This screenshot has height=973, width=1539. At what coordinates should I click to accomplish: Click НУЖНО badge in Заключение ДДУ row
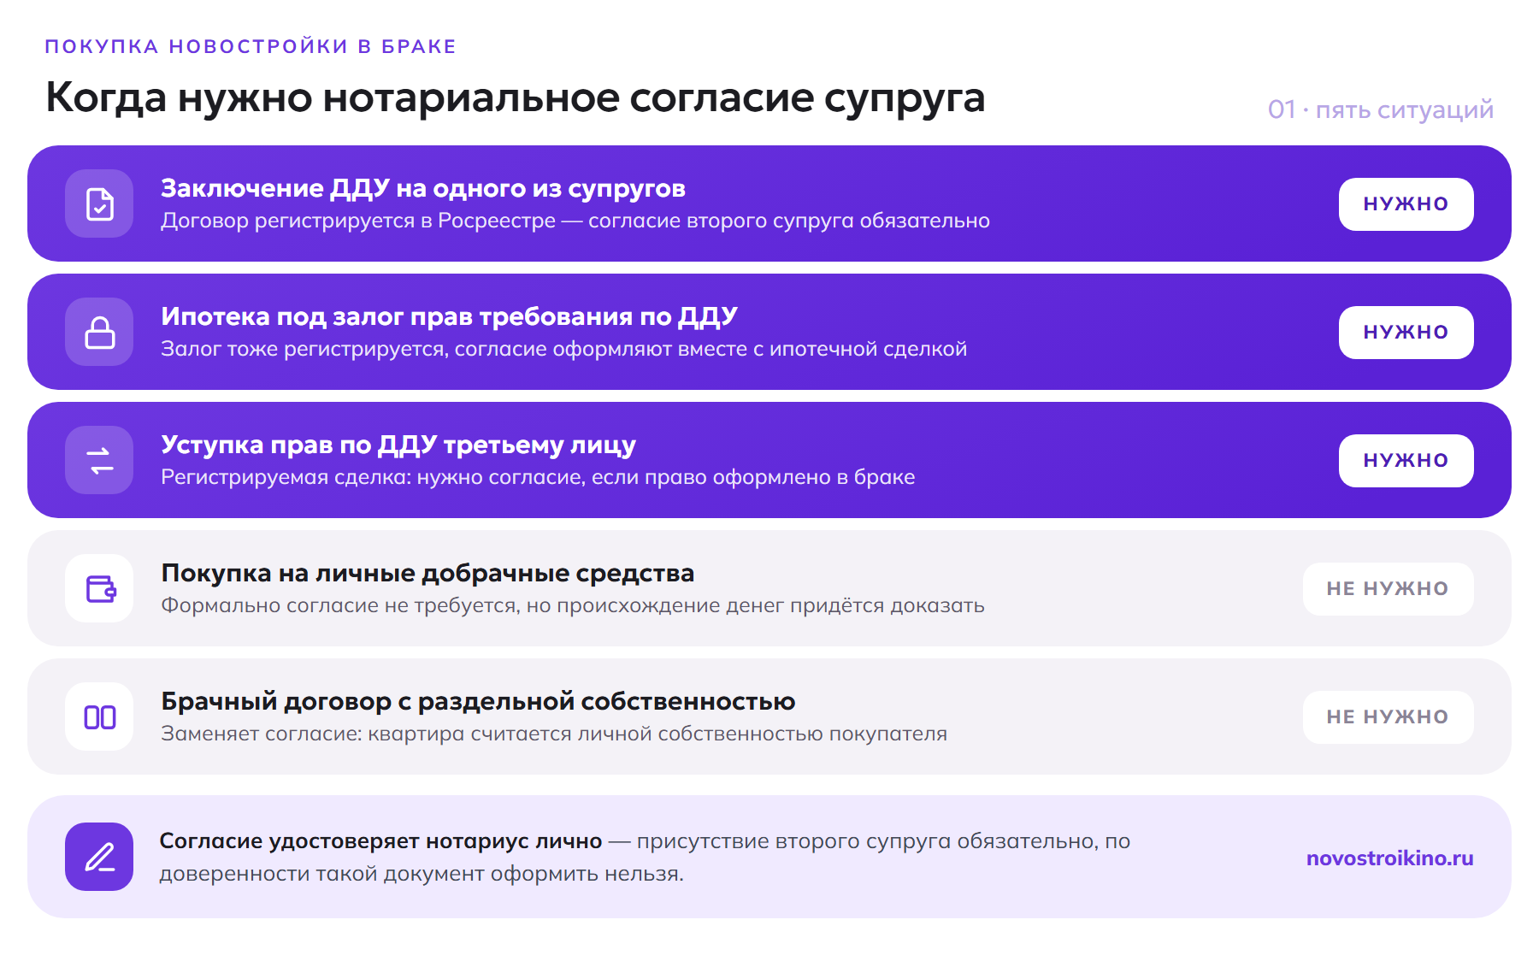(1406, 204)
